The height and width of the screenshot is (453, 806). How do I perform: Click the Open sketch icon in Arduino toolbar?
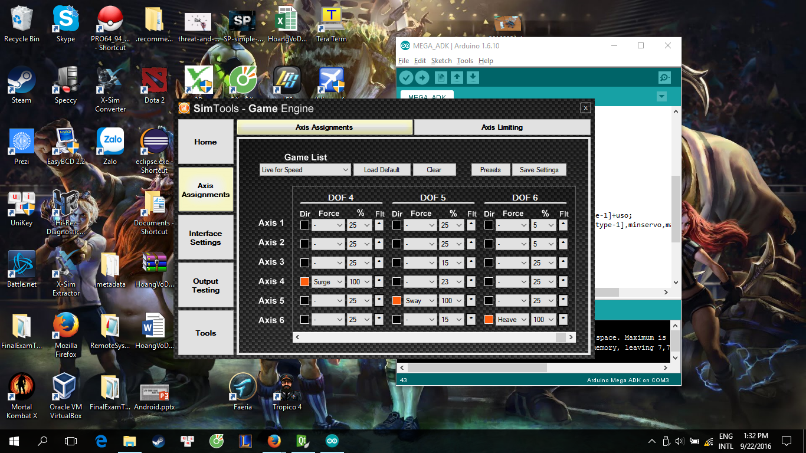[457, 77]
